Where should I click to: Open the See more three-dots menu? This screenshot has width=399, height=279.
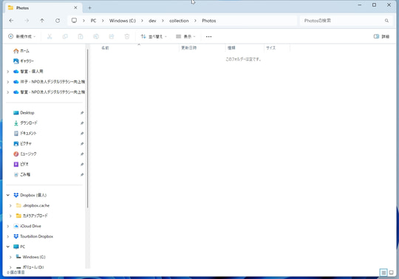208,37
